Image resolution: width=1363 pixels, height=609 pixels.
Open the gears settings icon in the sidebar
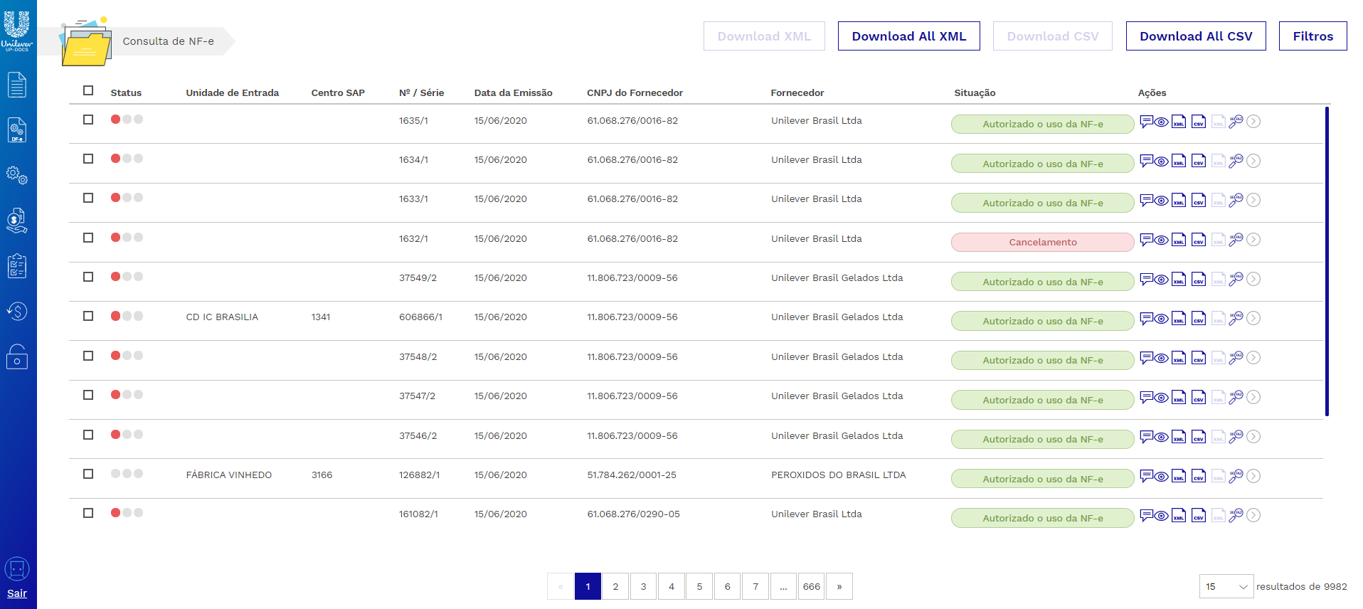17,175
